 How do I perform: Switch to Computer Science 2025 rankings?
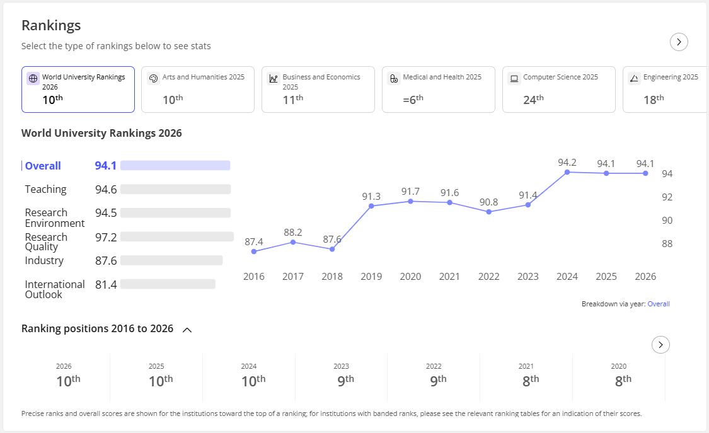558,89
